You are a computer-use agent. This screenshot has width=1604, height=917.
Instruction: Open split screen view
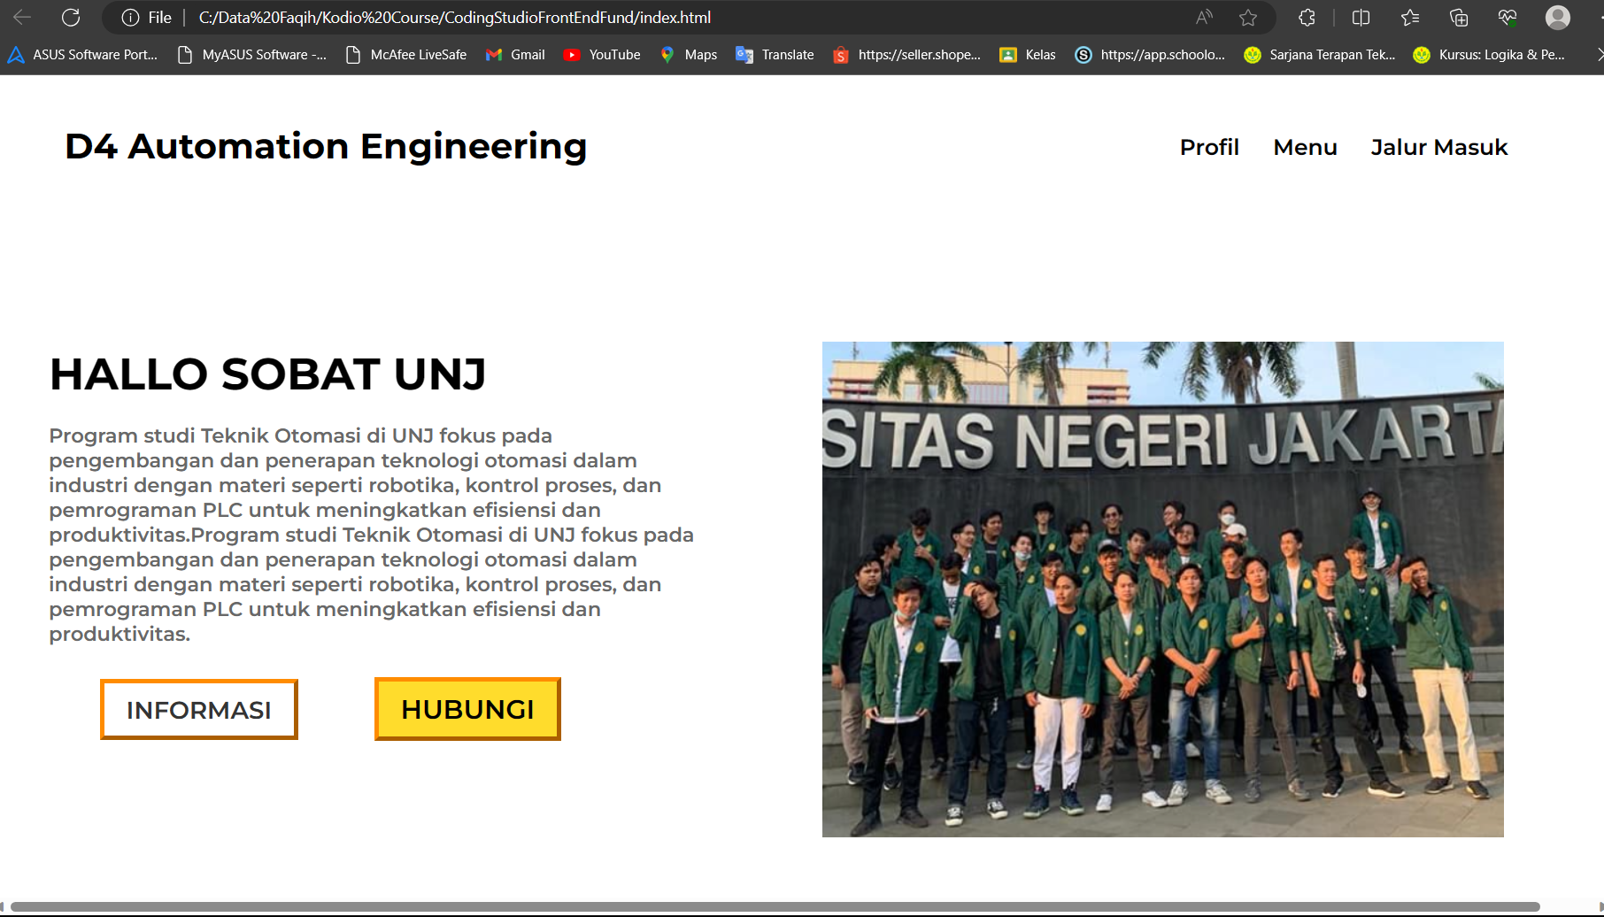click(1360, 17)
